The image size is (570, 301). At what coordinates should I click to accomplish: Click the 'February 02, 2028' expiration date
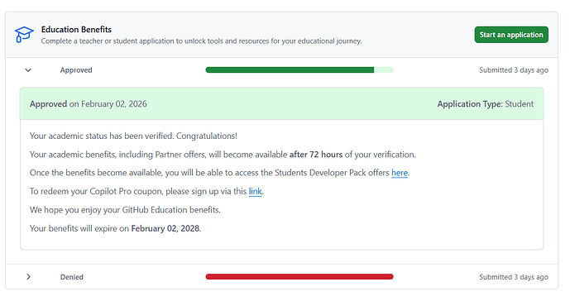point(165,228)
